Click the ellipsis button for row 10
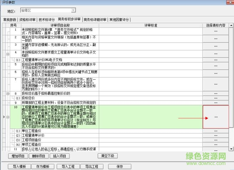234x170 pixels. coord(215,117)
